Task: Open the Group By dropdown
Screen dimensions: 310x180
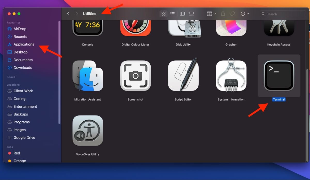Action: click(x=211, y=14)
